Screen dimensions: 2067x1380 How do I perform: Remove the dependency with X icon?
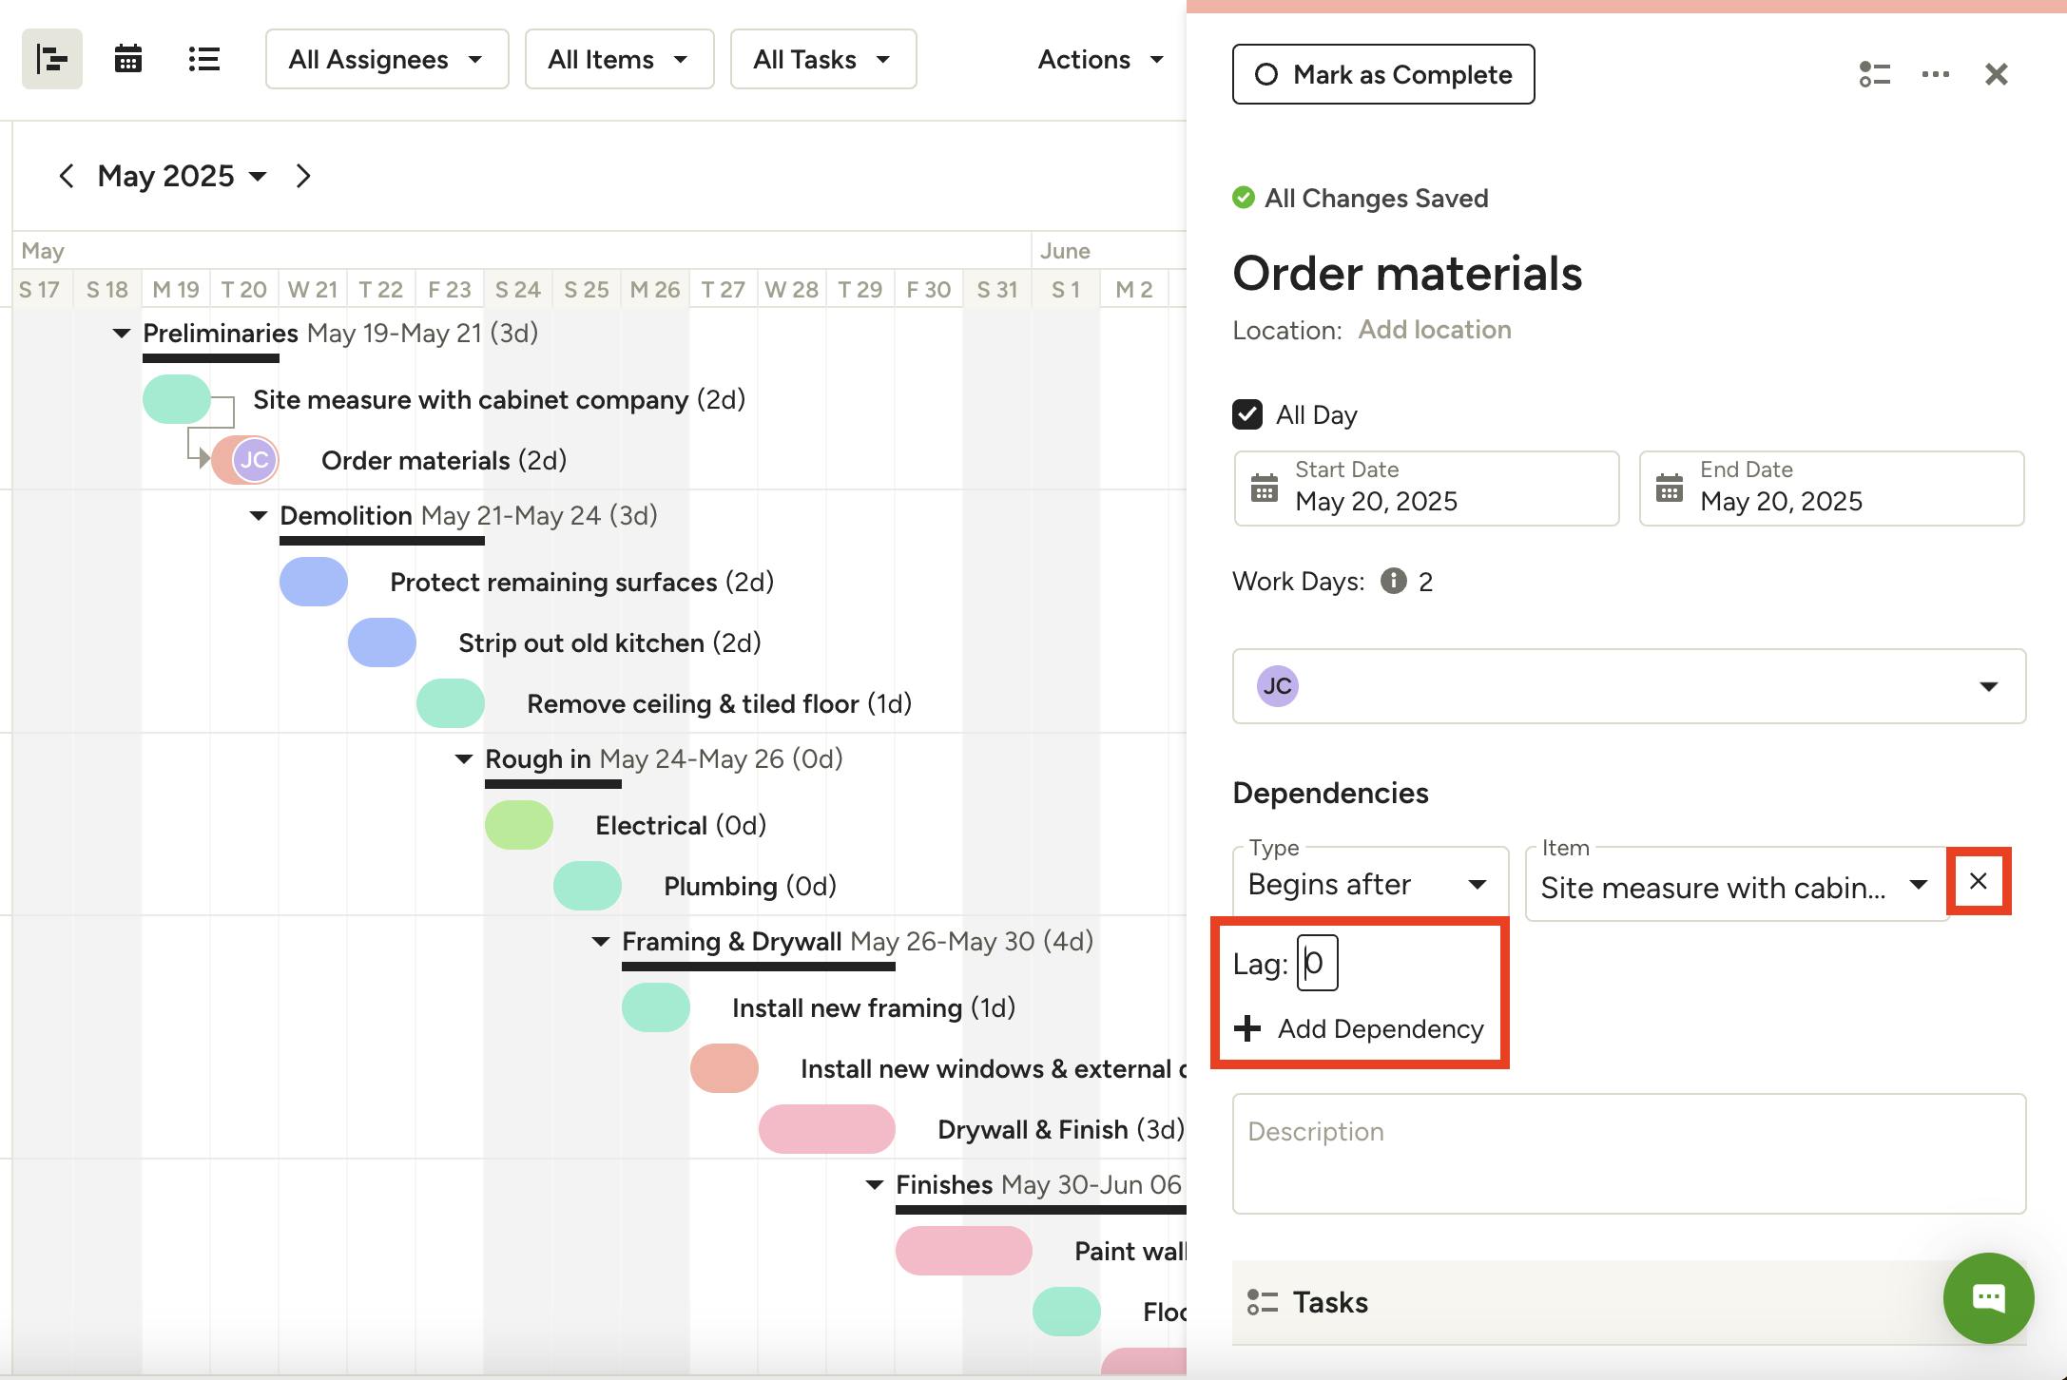click(1979, 881)
